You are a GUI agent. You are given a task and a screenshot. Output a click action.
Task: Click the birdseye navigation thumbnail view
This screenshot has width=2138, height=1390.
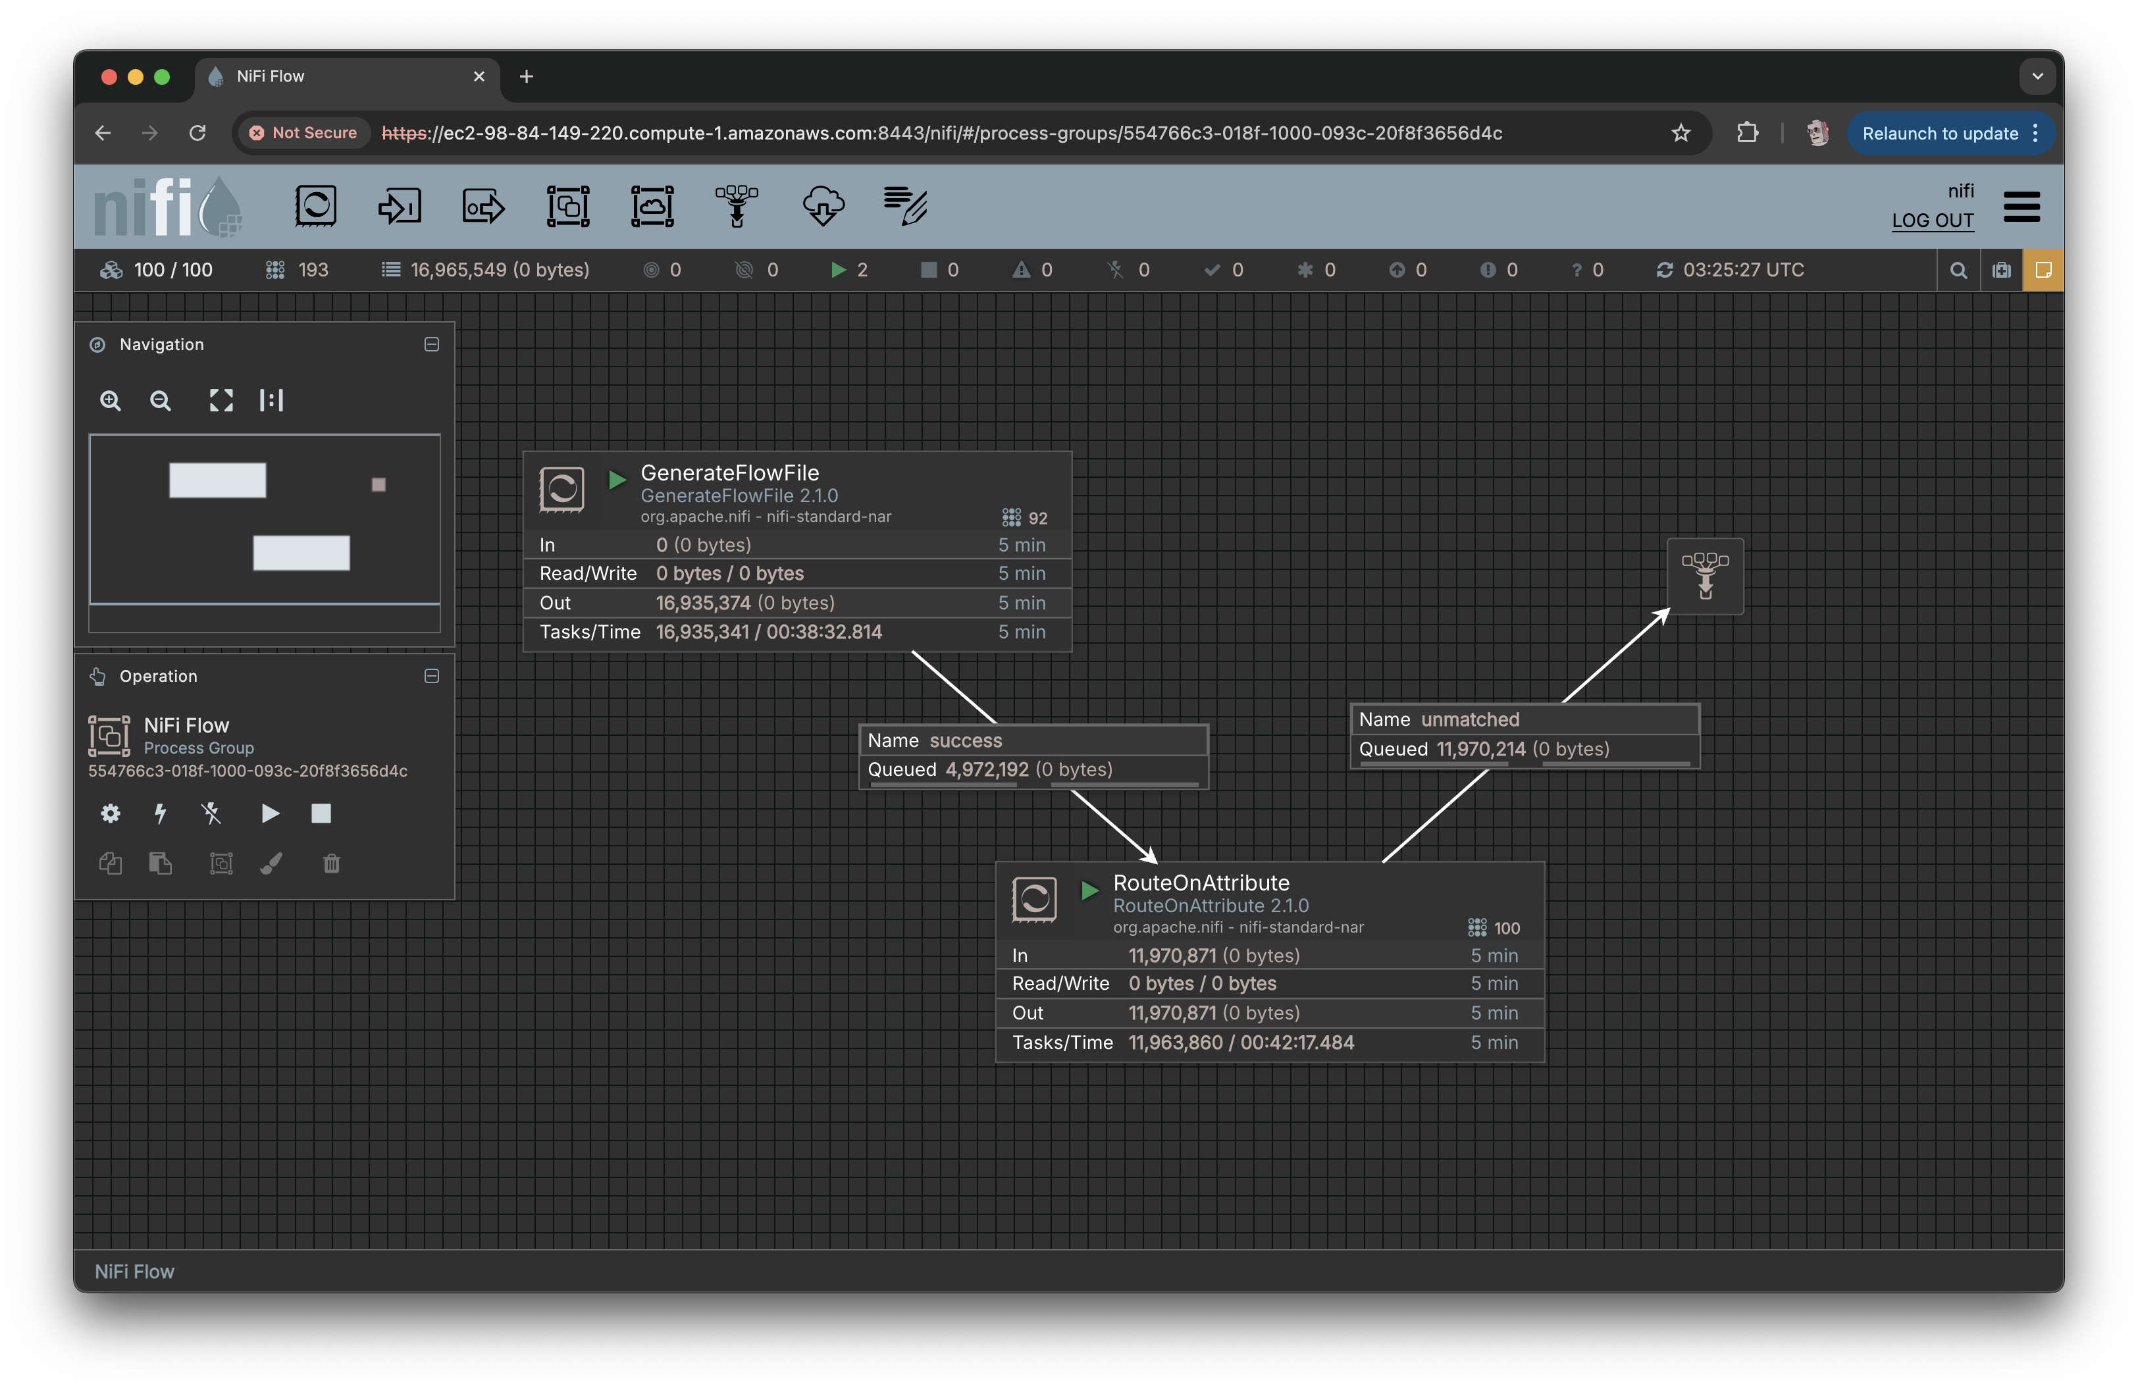[264, 519]
